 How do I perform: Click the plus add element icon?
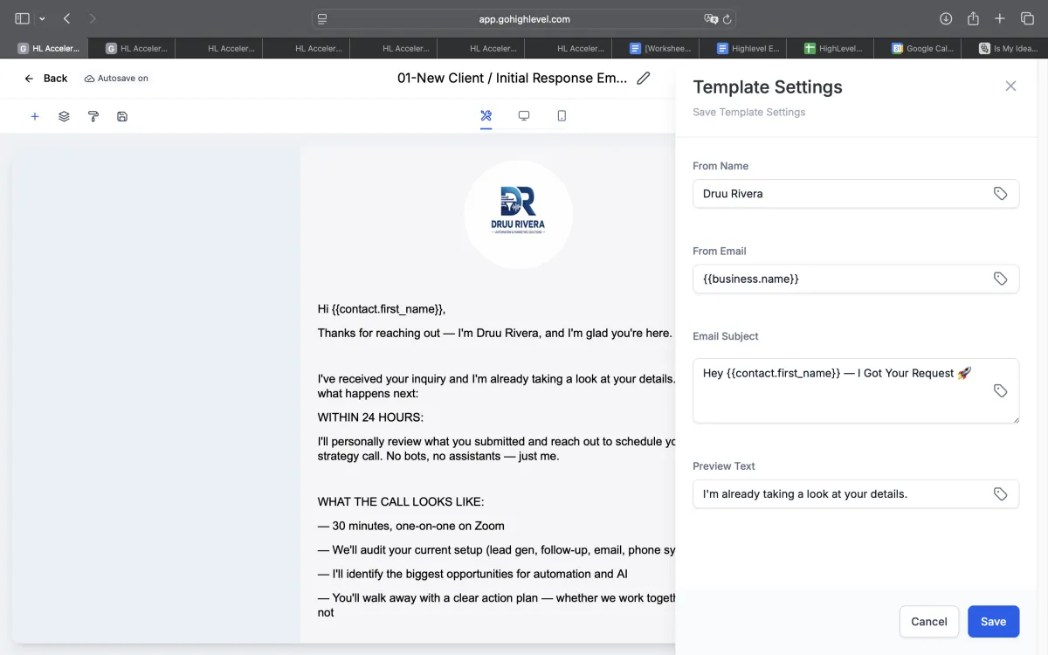point(35,116)
